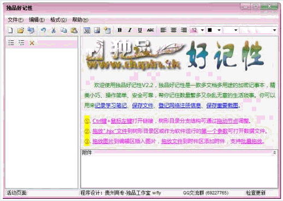This screenshot has height=201, width=283.
Task: Click the 拖放图片 link in tip three
Action: point(103,141)
